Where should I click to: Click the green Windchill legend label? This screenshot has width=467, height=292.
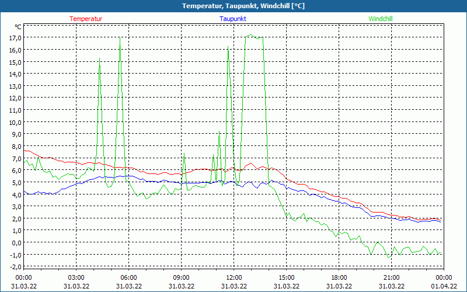pyautogui.click(x=381, y=19)
